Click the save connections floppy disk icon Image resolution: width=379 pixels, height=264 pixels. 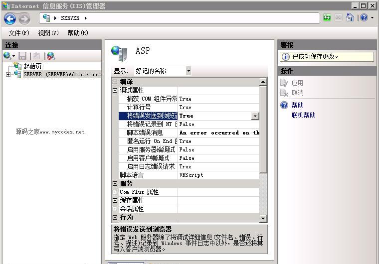point(22,56)
